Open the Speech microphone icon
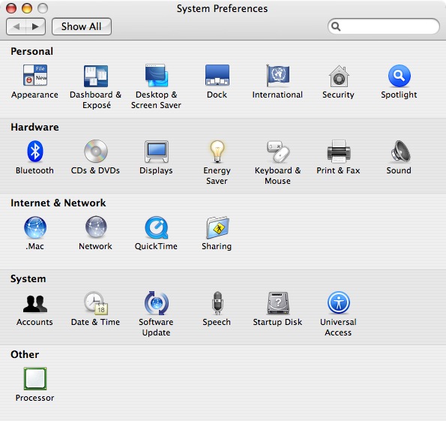446x421 pixels. 217,302
